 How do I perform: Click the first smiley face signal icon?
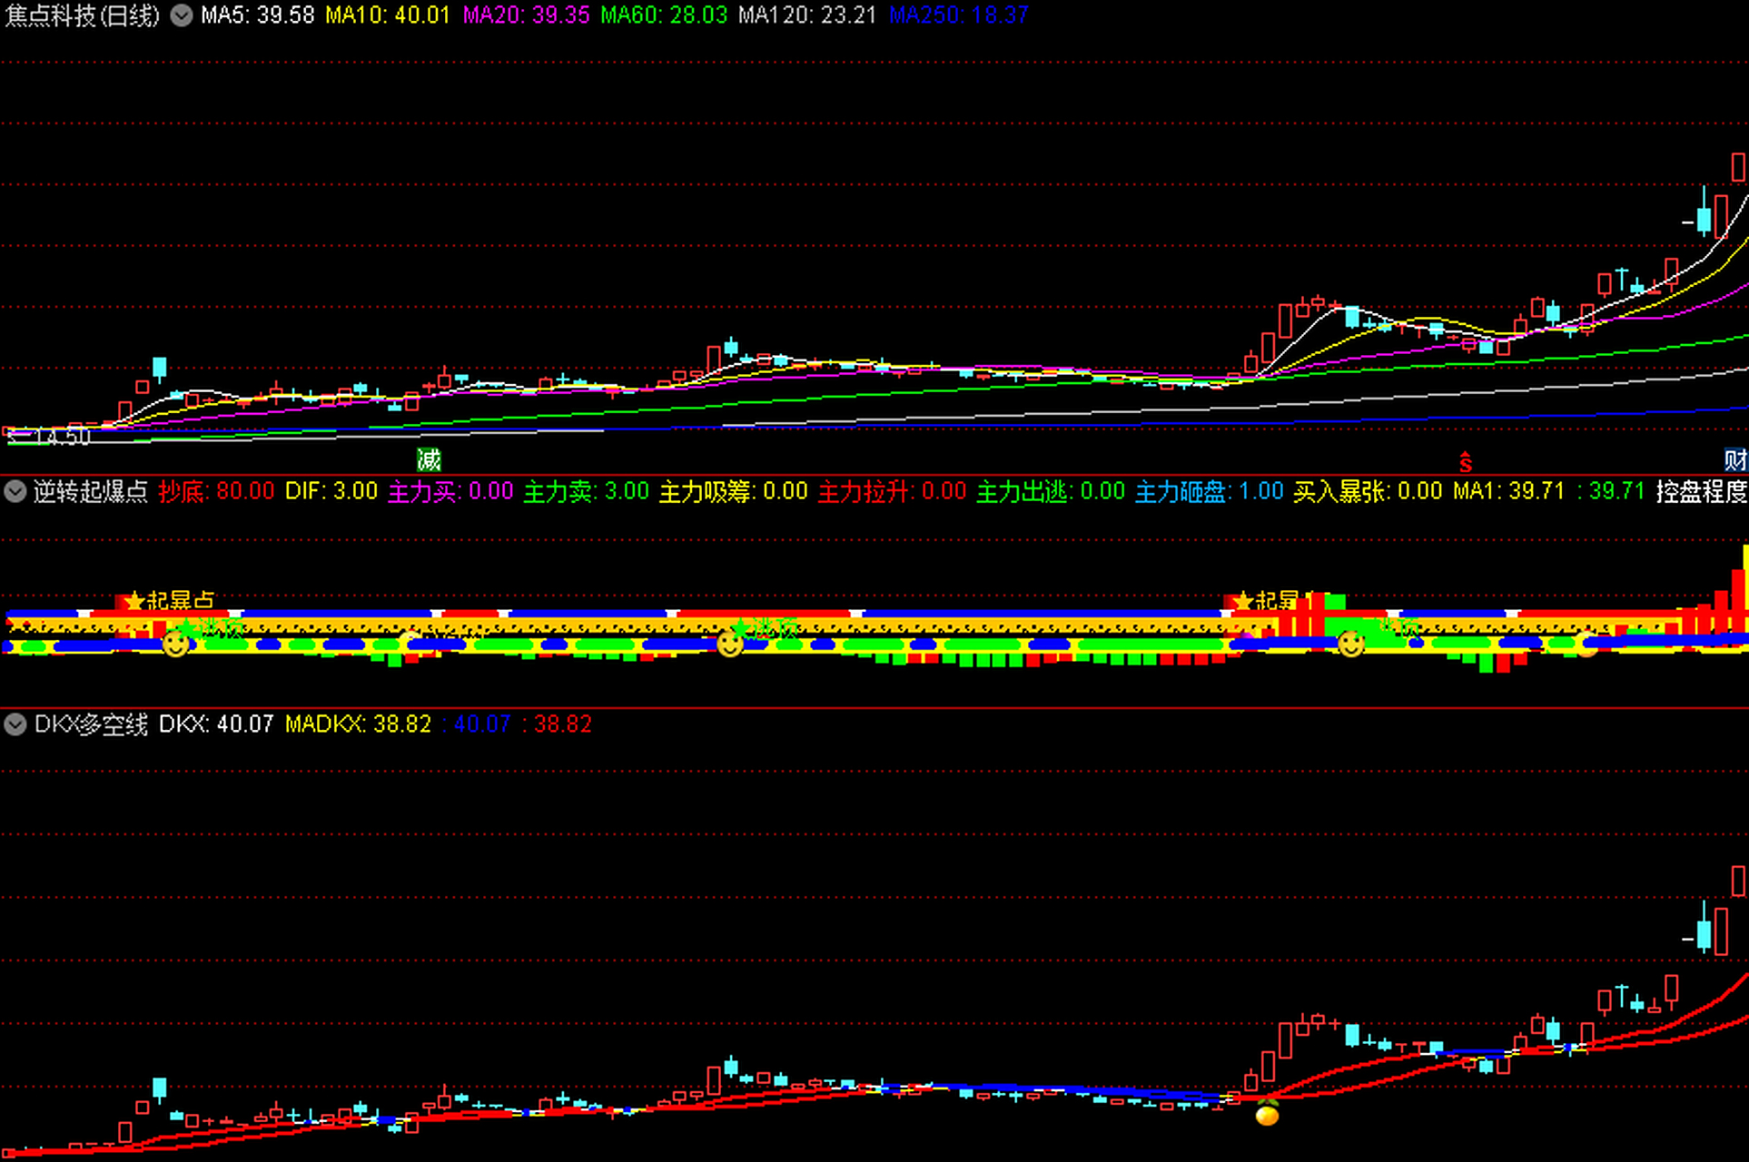coord(175,644)
